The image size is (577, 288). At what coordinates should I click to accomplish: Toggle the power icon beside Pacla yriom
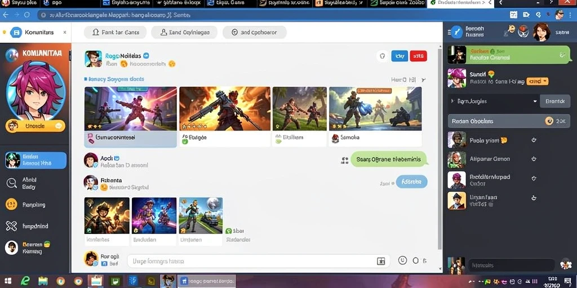(x=534, y=140)
